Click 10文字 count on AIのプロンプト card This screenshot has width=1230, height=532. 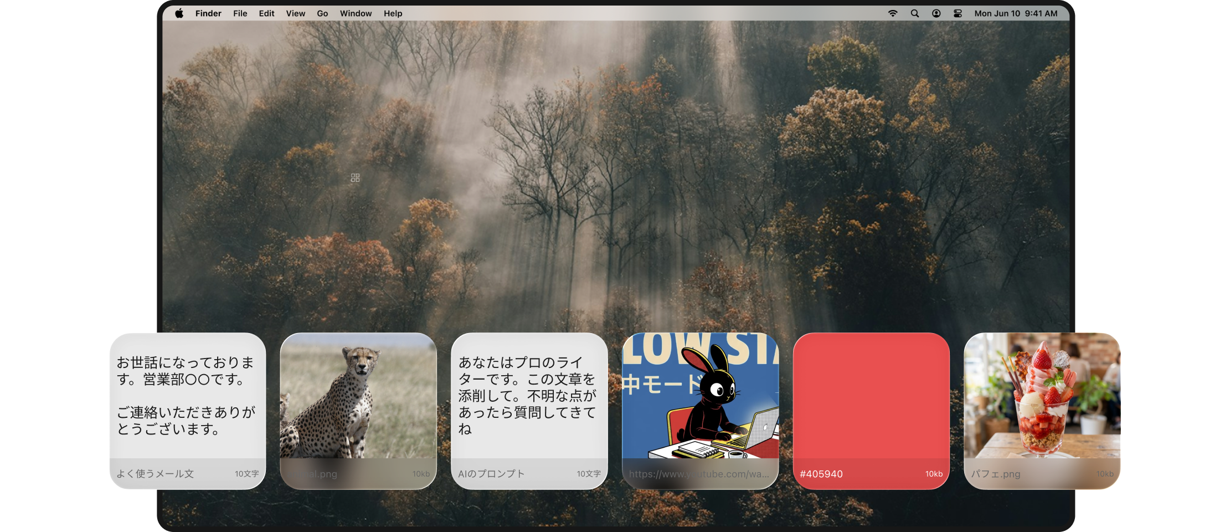589,474
